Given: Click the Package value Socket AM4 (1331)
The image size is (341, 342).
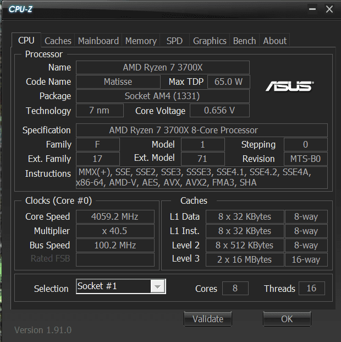Looking at the screenshot, I should (163, 96).
